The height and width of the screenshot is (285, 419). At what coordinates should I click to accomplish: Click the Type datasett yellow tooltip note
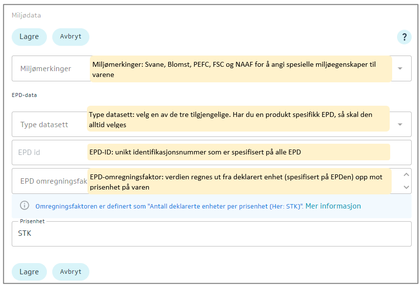(238, 118)
